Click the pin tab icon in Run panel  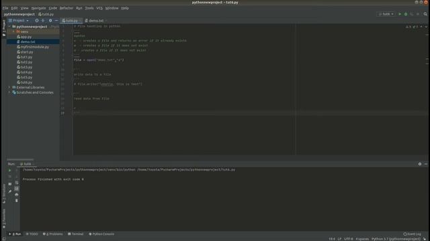[x=10, y=191]
